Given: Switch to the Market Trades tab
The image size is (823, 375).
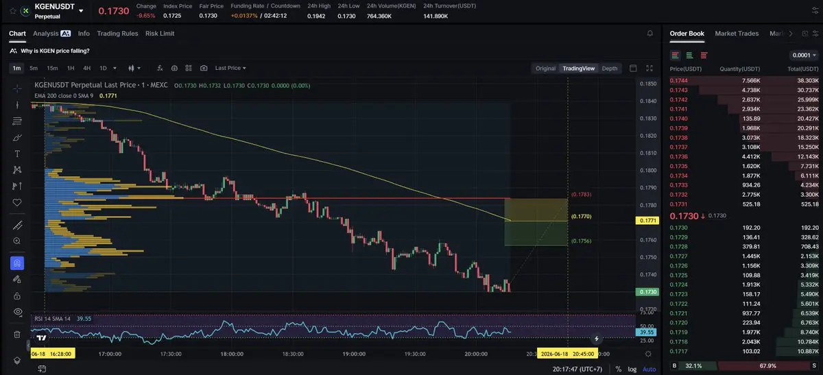Looking at the screenshot, I should click(737, 33).
